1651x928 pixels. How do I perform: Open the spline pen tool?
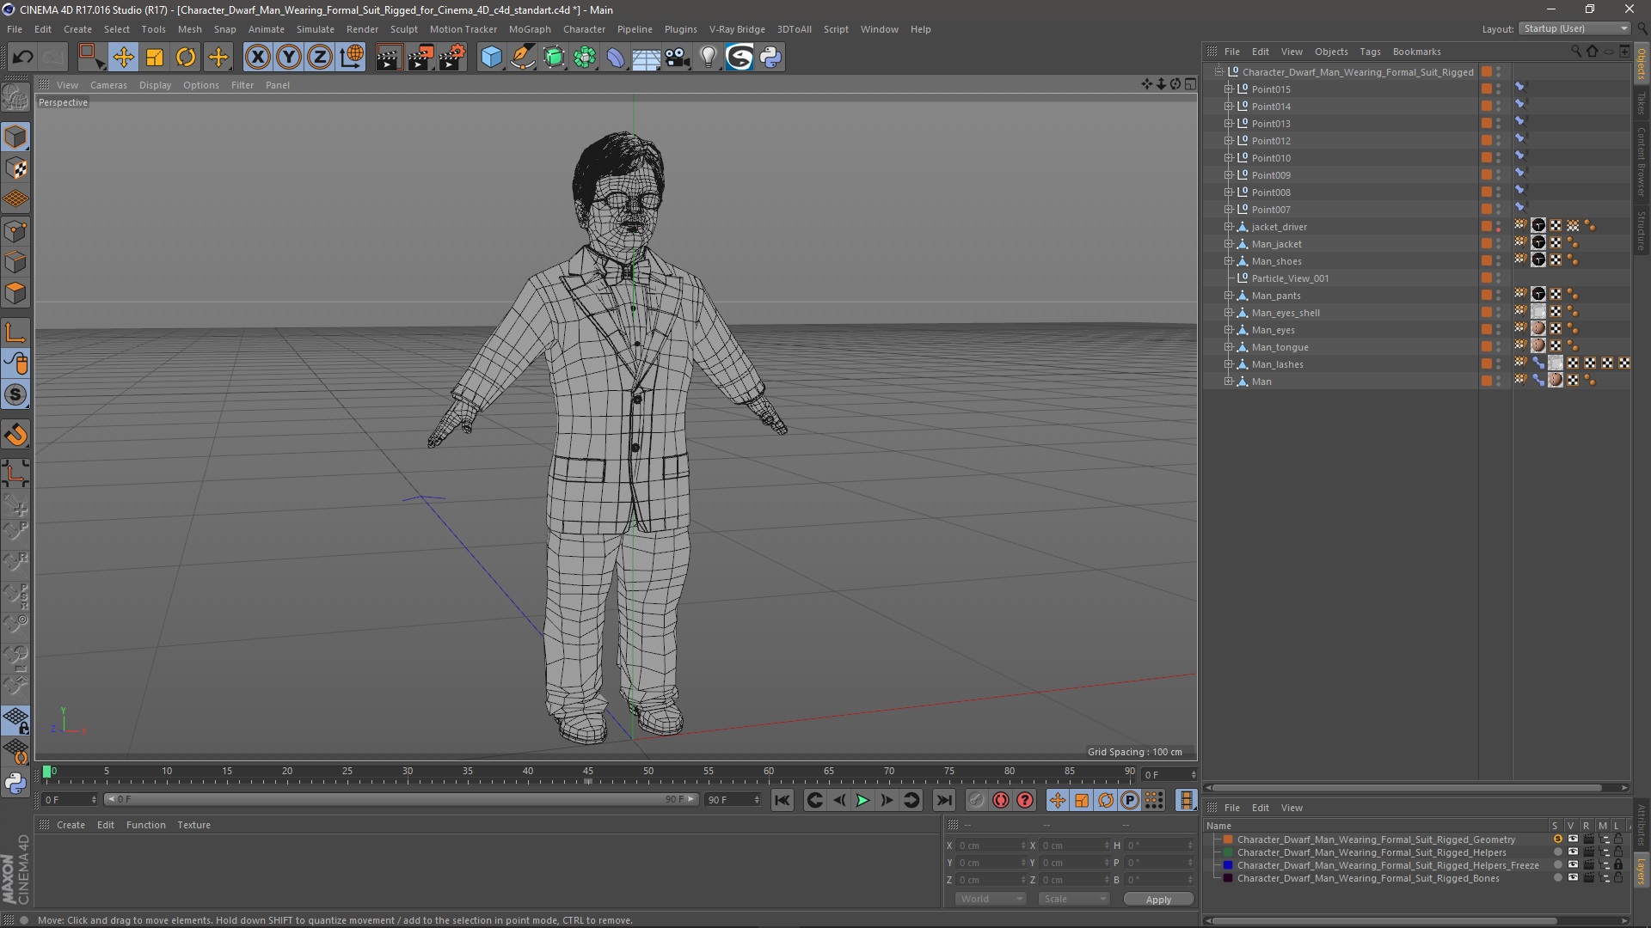tap(523, 58)
